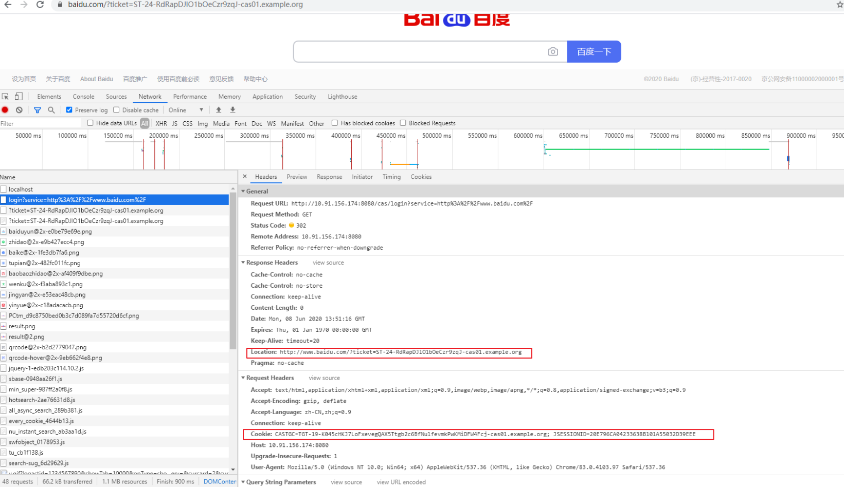Screen dimensions: 844x487
Task: Click the 百度一下 search button
Action: pyautogui.click(x=594, y=51)
